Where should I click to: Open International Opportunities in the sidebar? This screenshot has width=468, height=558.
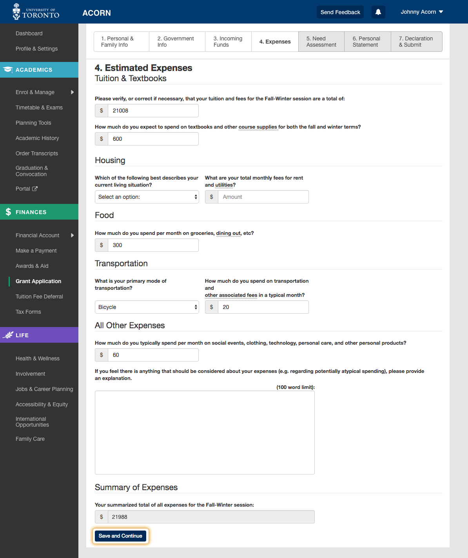coord(32,422)
